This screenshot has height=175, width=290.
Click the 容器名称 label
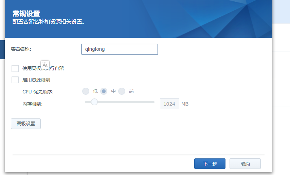[x=21, y=49]
